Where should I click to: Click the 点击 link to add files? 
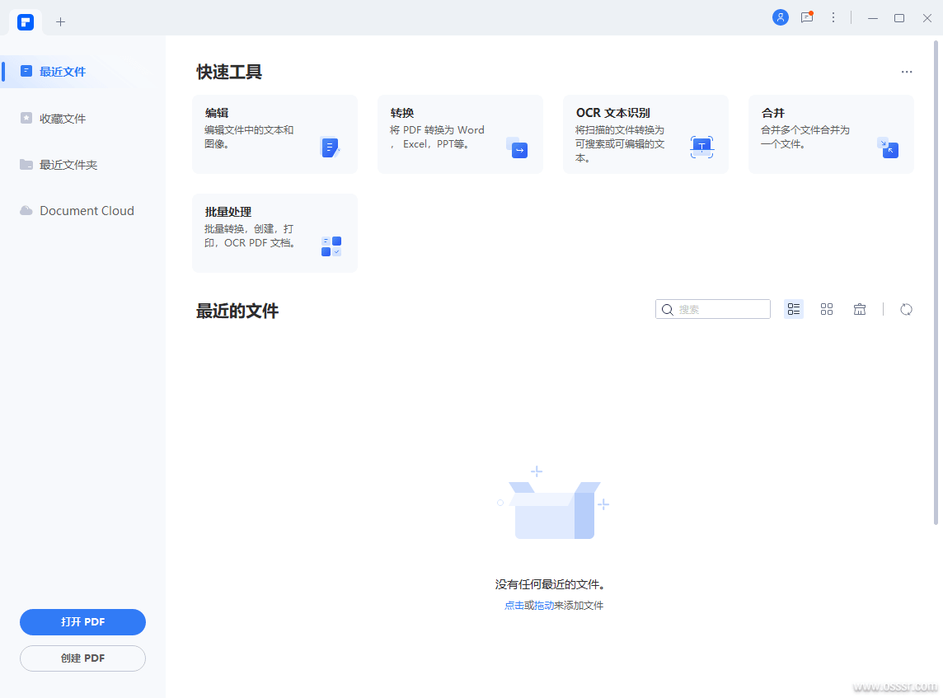(514, 606)
